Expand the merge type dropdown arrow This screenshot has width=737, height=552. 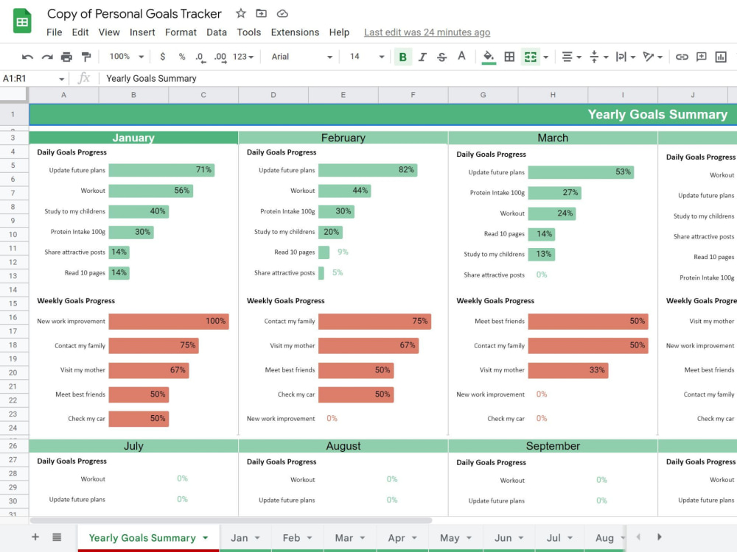pyautogui.click(x=545, y=57)
